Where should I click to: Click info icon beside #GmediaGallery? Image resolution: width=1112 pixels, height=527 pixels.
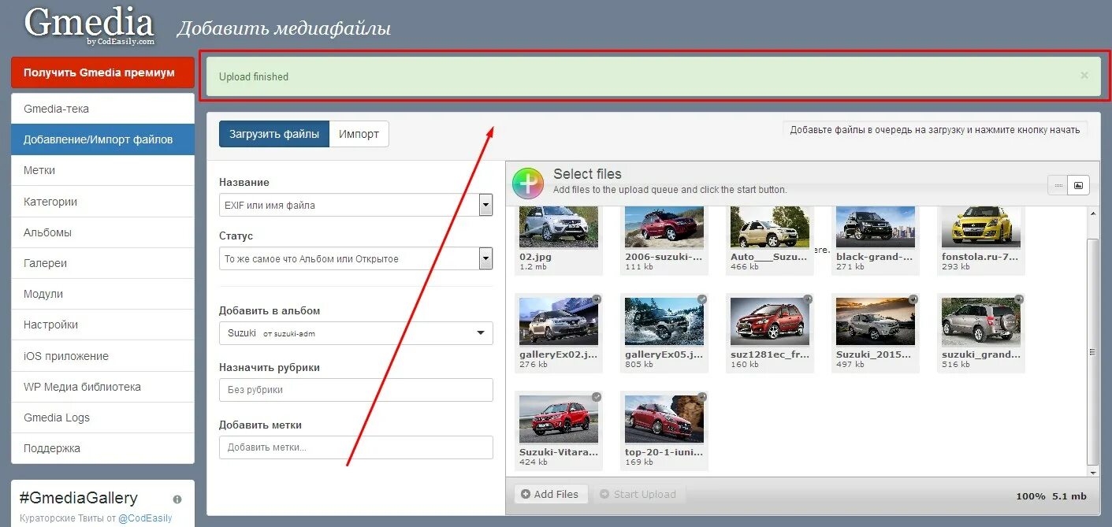click(x=177, y=499)
